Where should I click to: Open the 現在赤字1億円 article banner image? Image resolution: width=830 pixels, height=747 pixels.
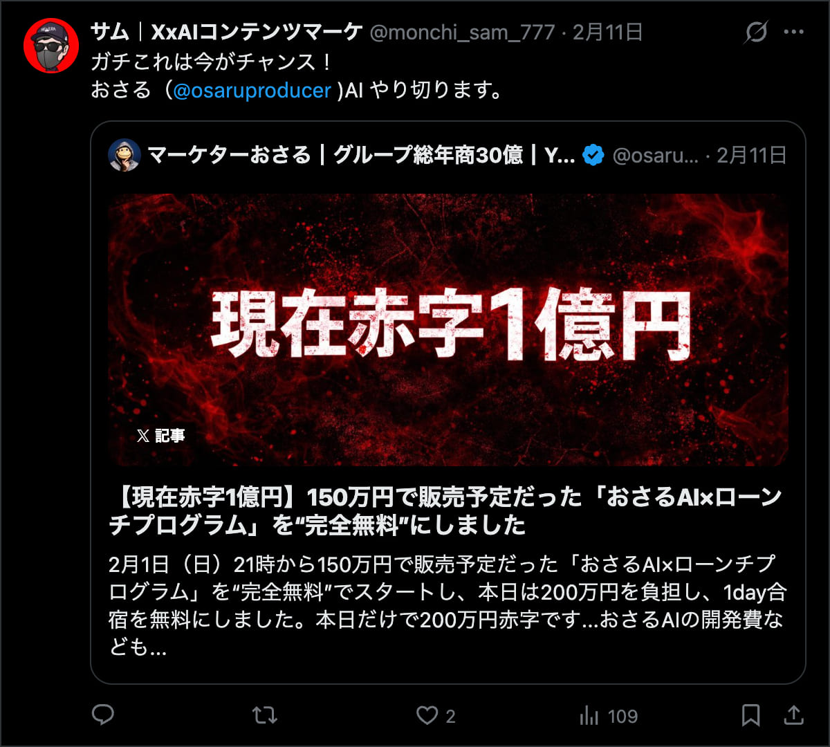click(x=448, y=330)
